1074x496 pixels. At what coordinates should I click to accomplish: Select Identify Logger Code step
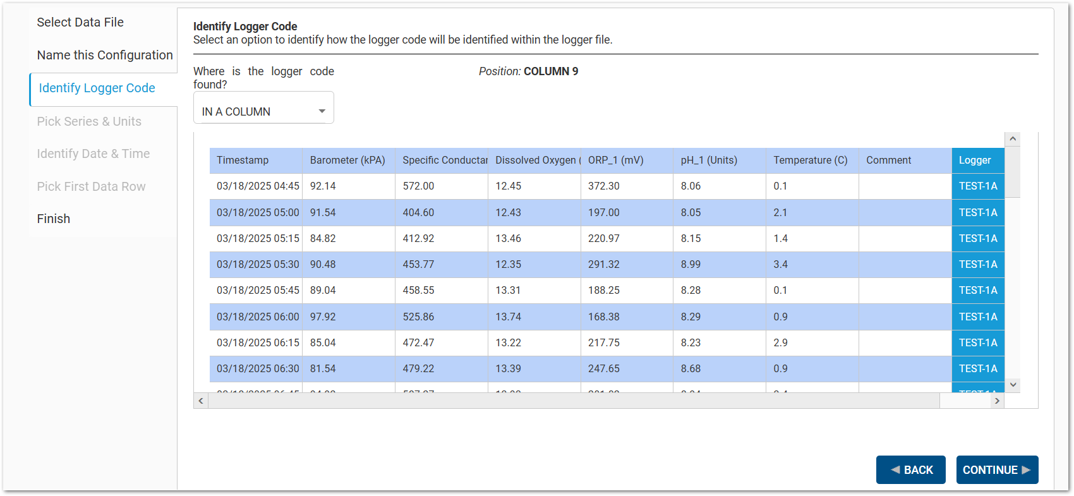(97, 88)
